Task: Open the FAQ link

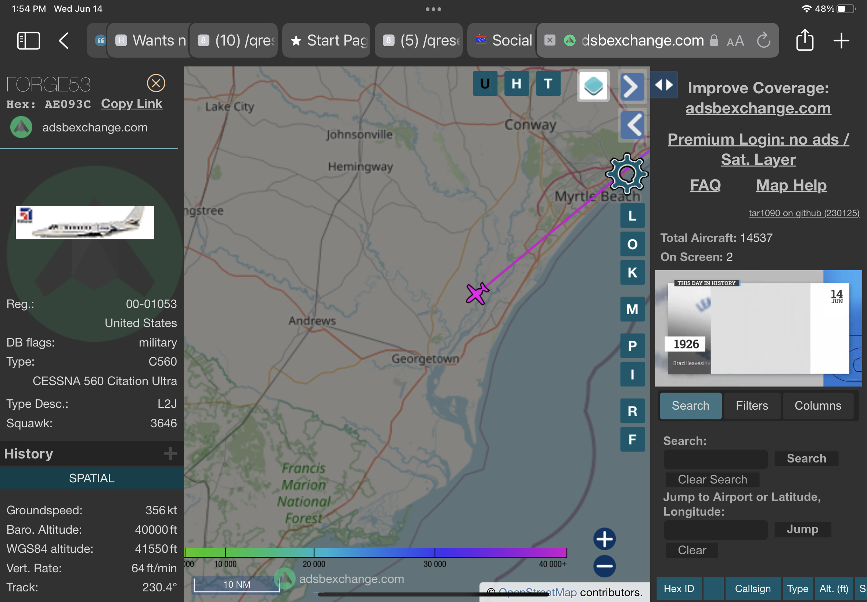Action: coord(705,185)
